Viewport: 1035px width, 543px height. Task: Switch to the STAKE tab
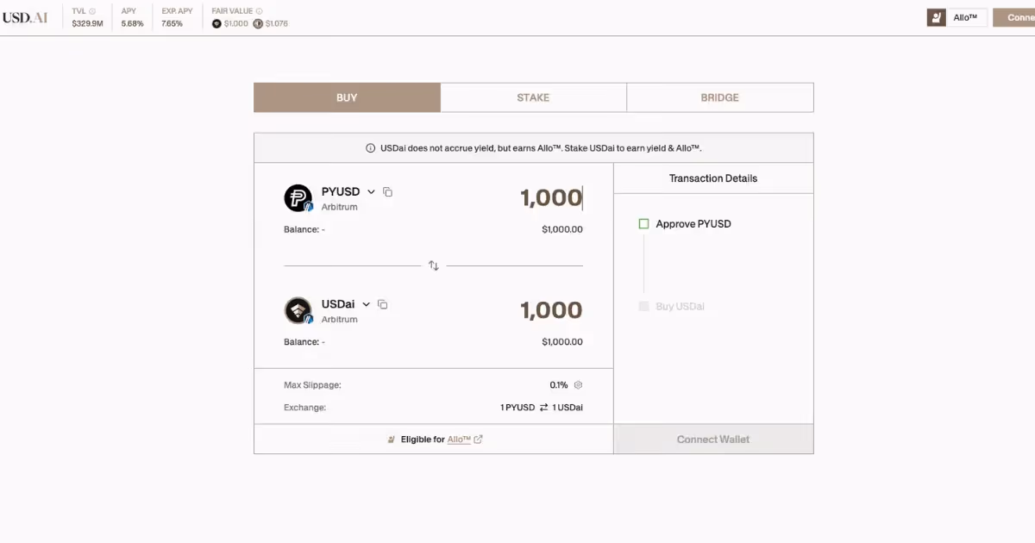[x=533, y=97]
